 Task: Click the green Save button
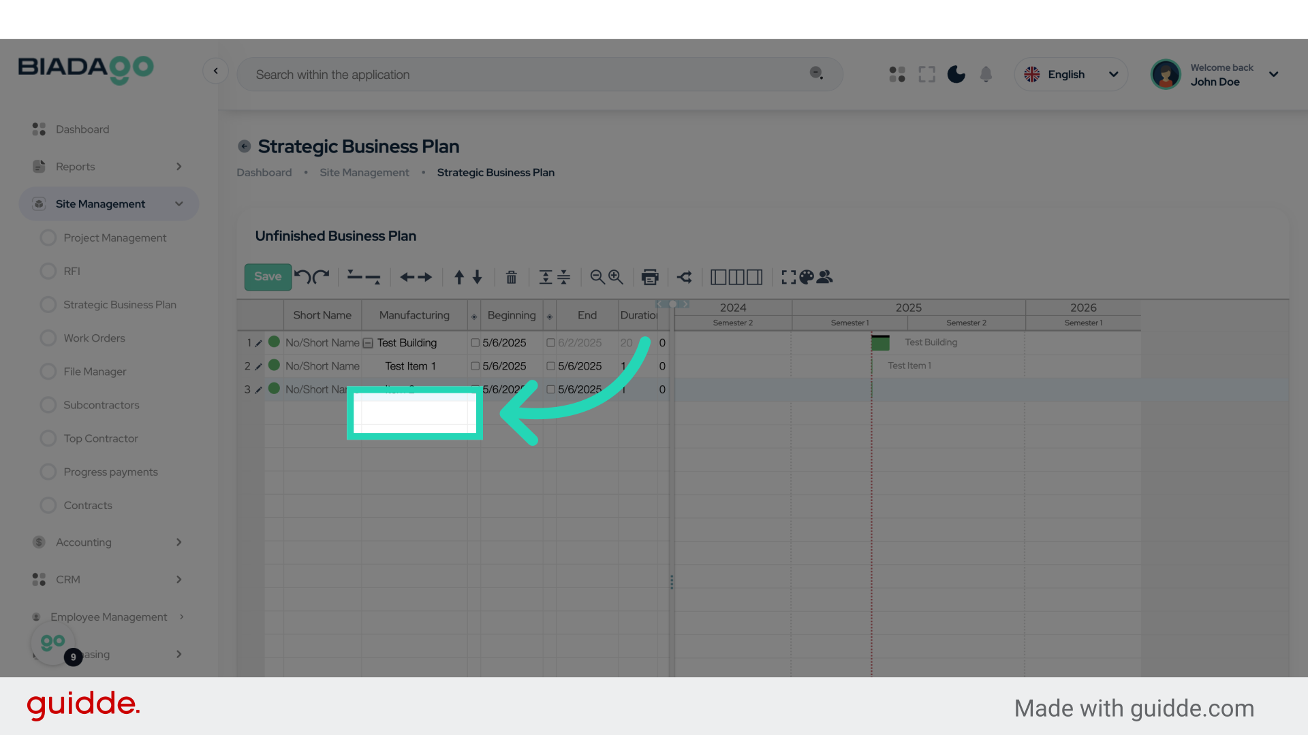tap(268, 277)
